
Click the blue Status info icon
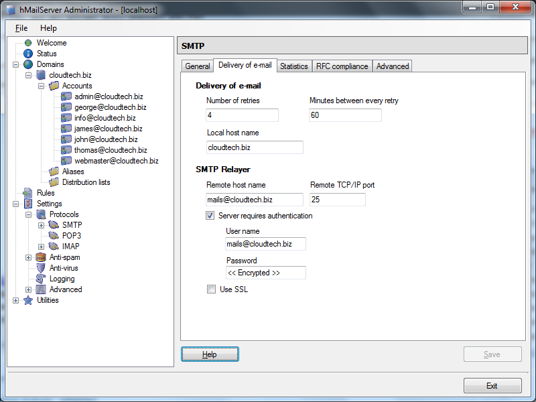[28, 54]
